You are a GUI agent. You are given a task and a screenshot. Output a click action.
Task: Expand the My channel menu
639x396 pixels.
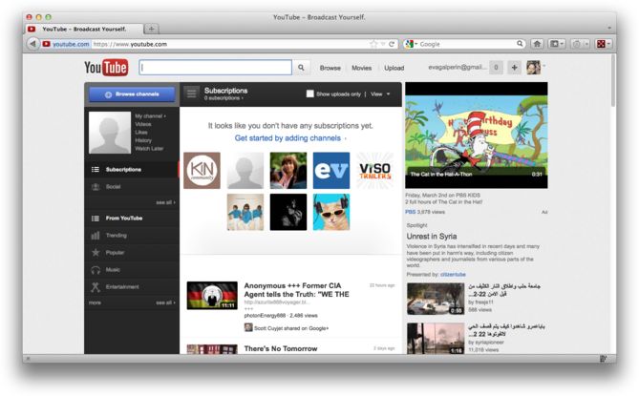coord(150,115)
